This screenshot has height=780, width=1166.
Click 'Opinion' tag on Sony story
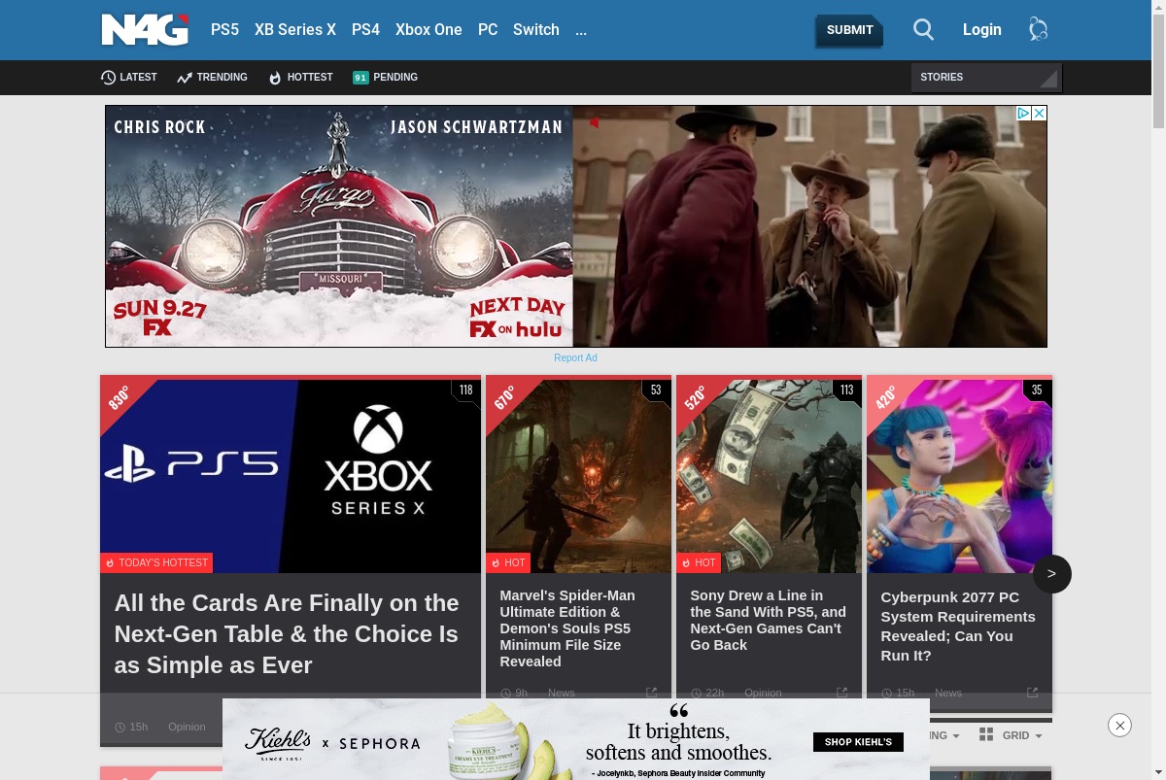tap(763, 693)
